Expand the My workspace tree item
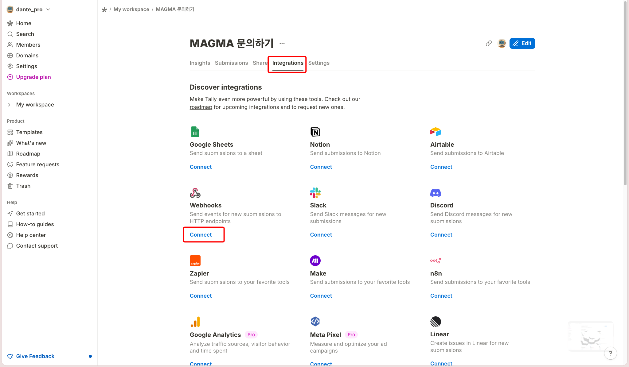The height and width of the screenshot is (367, 629). [9, 105]
